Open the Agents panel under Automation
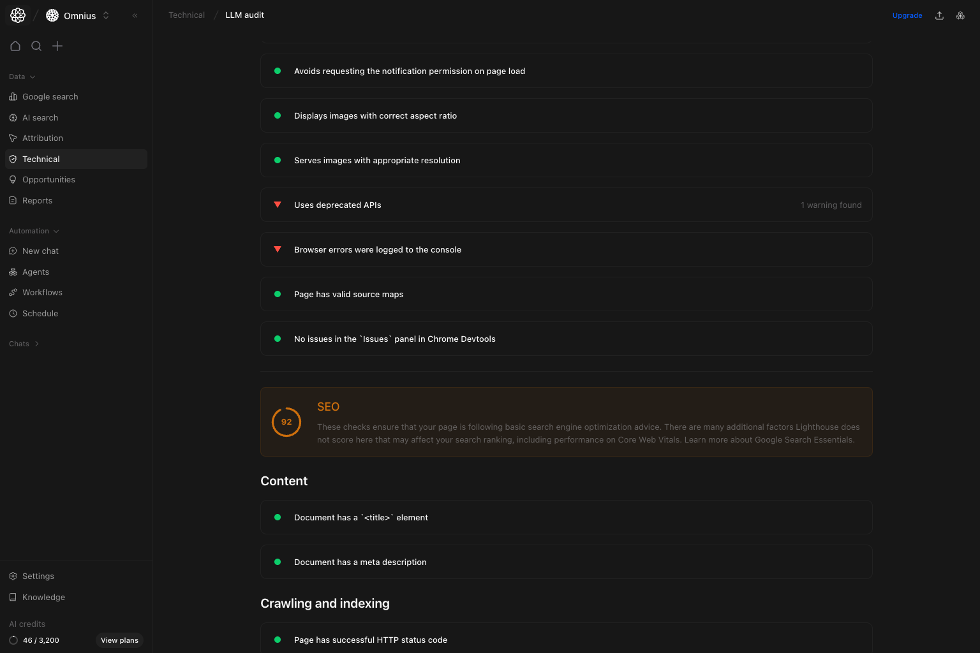Screen dimensions: 980x653 click(36, 272)
